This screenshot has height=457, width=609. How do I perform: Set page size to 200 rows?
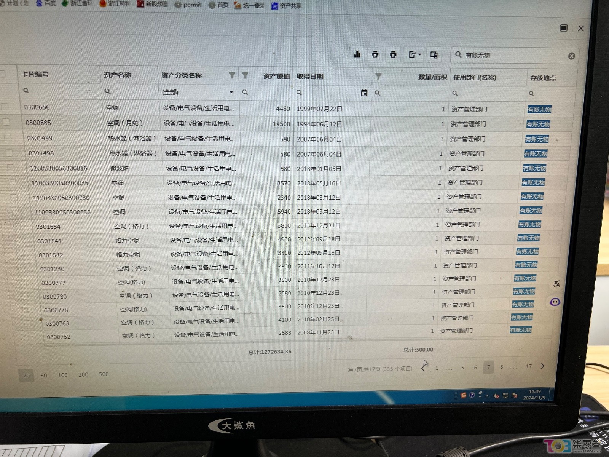(x=83, y=374)
